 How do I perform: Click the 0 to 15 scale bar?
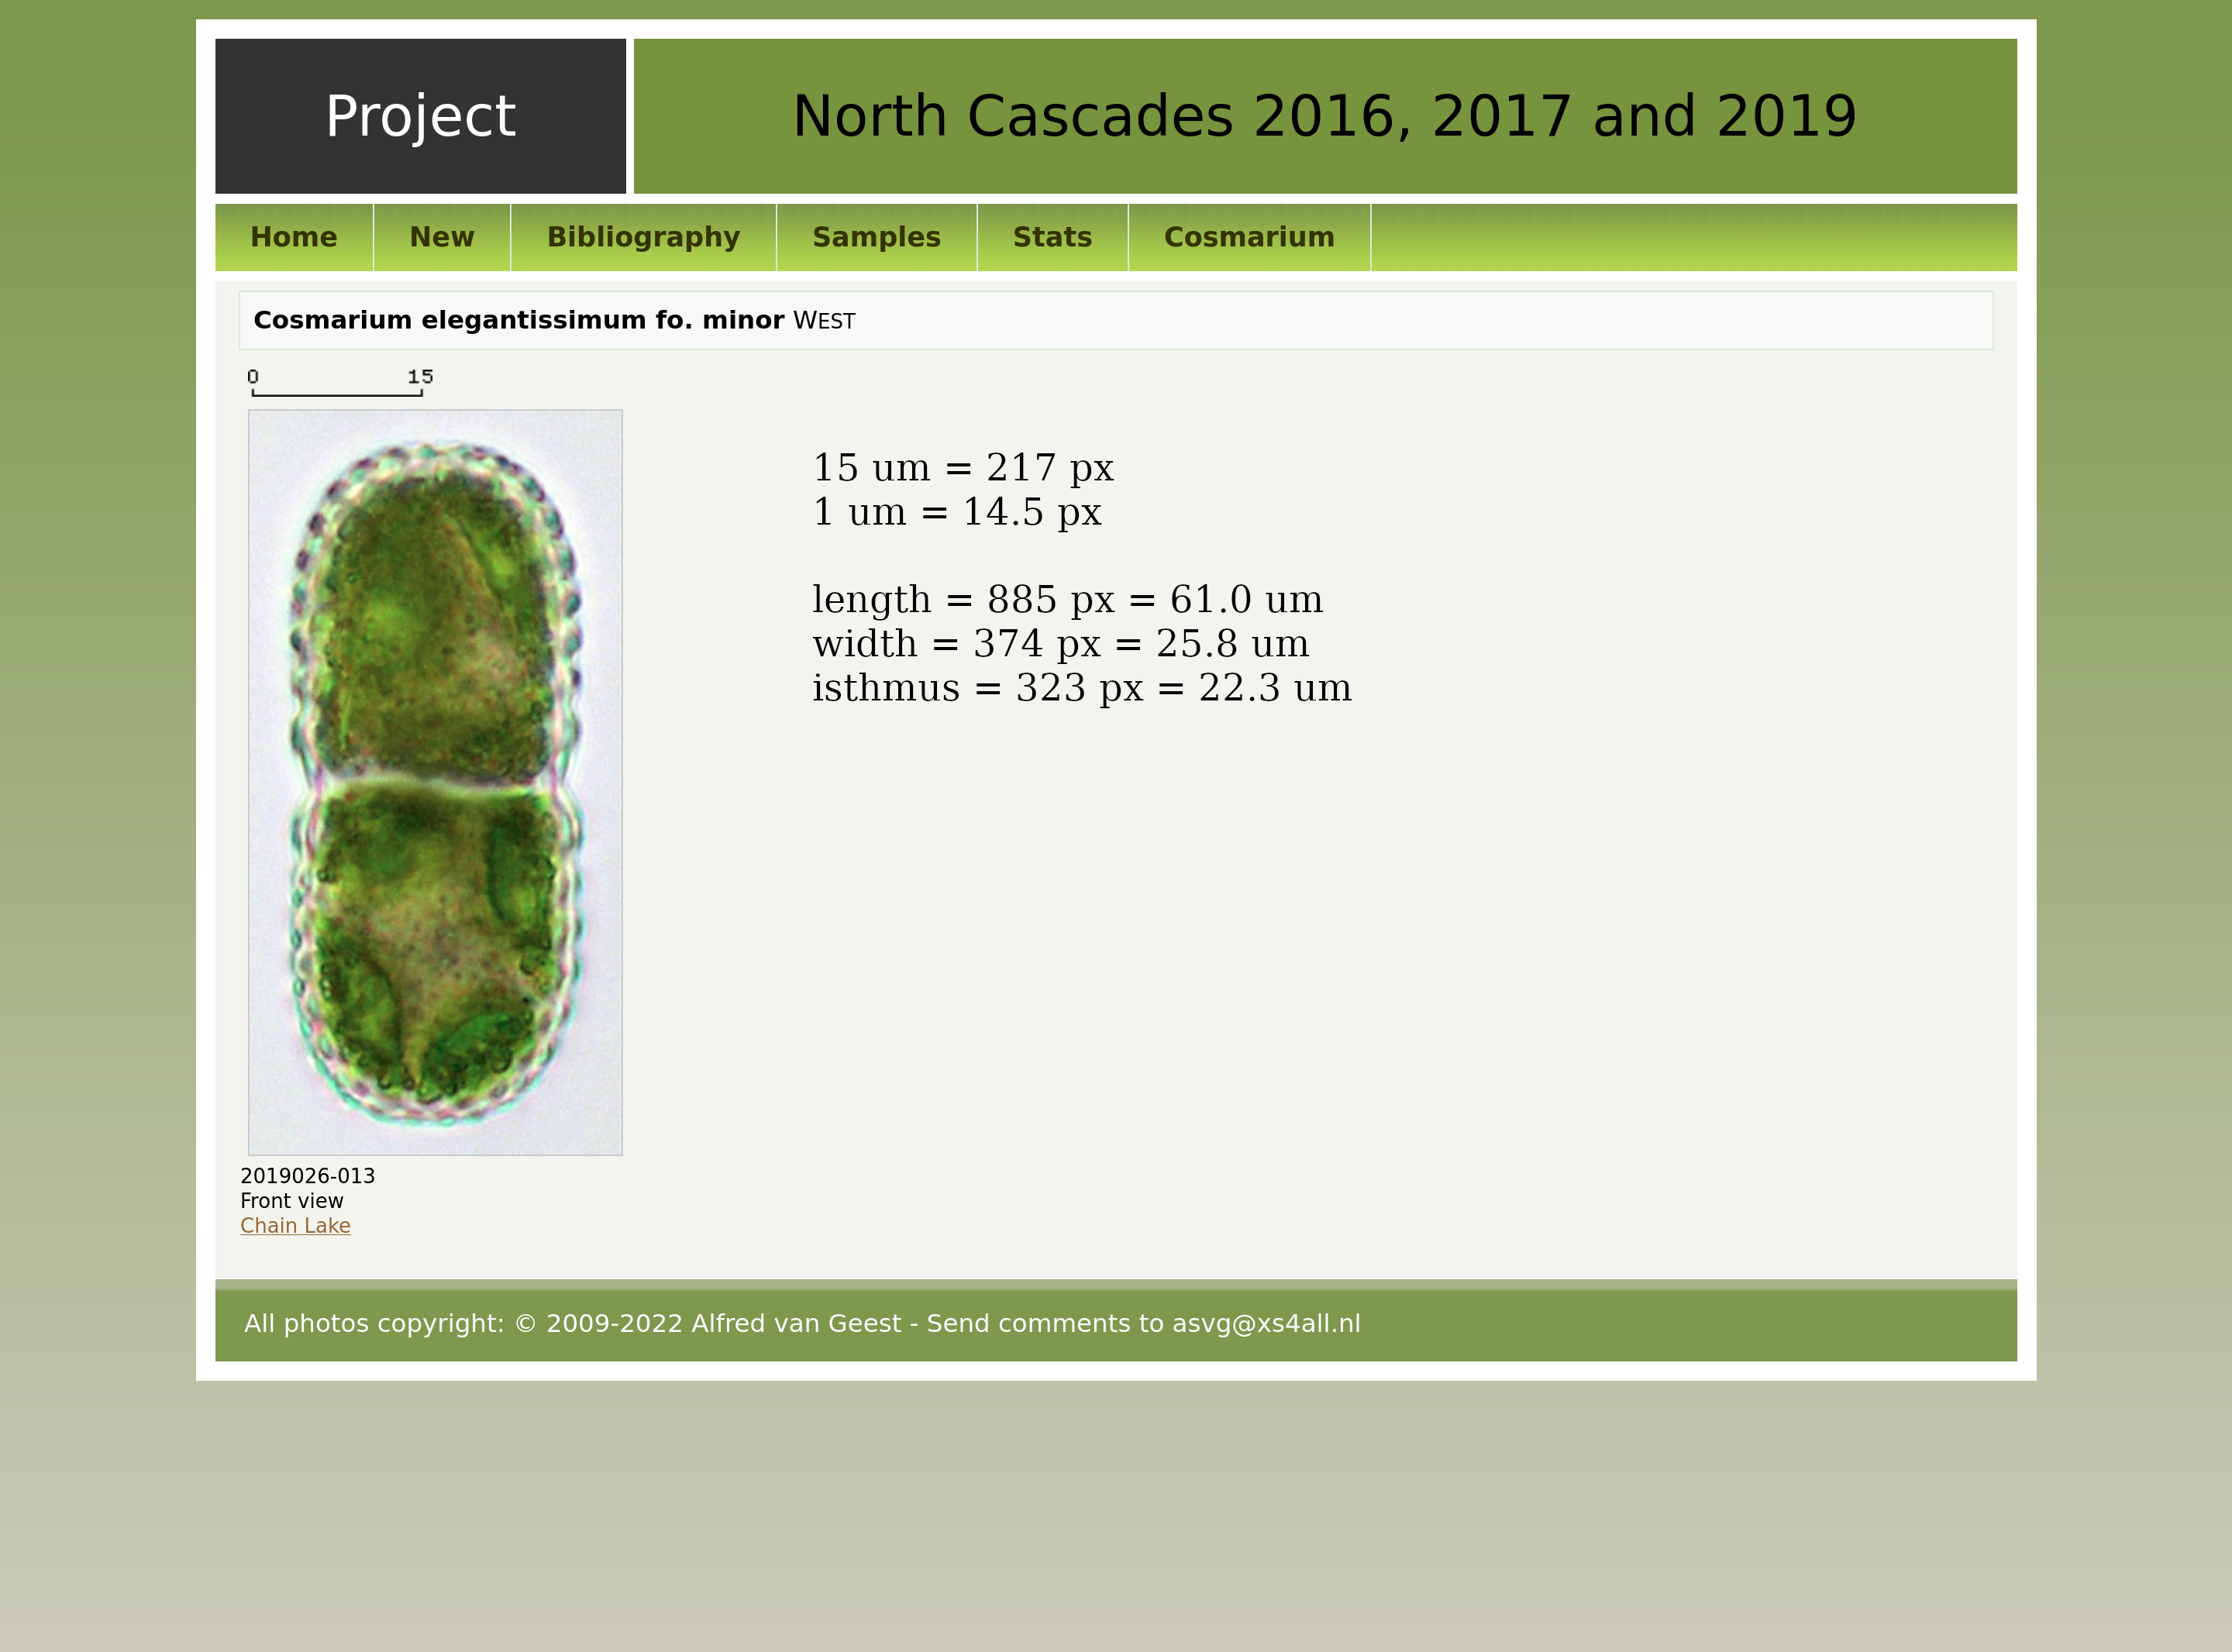[338, 384]
